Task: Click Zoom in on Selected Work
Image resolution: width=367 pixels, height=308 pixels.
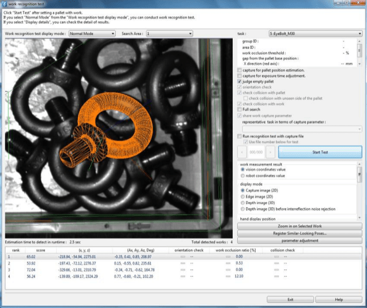Action: [300, 226]
